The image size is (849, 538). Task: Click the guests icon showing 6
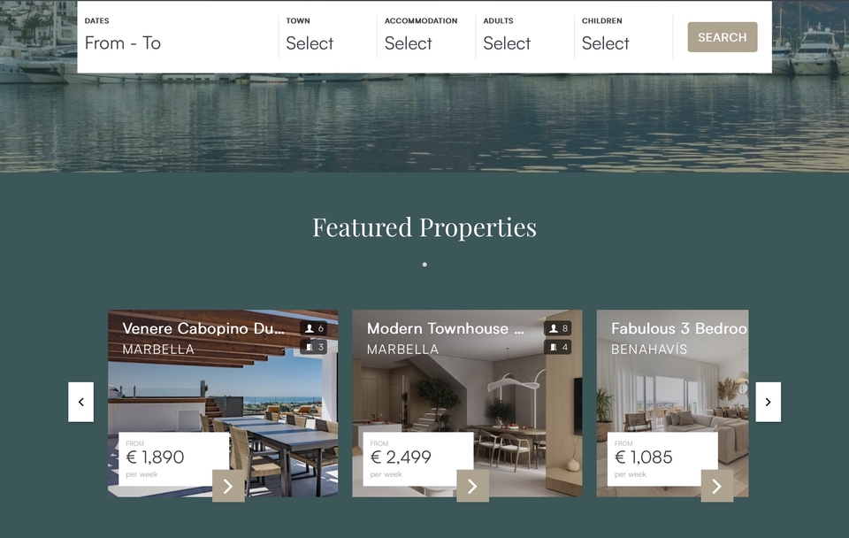click(313, 328)
